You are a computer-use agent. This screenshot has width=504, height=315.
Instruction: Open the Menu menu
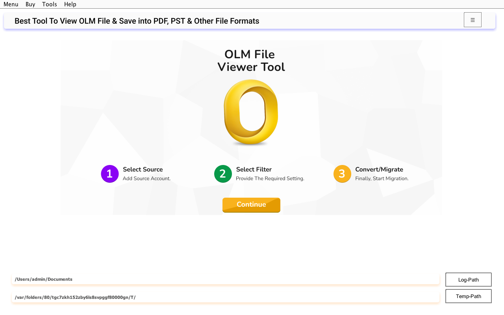11,4
